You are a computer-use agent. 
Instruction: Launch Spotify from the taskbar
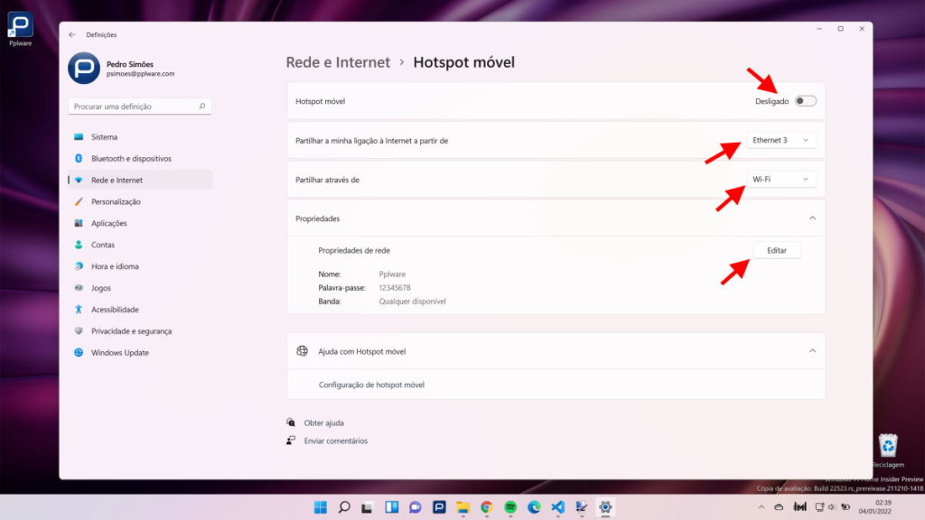[x=511, y=507]
